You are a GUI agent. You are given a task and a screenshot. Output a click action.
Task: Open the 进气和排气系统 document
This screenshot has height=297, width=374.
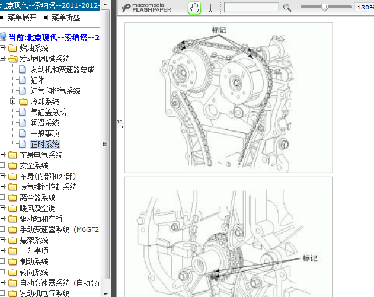[x=55, y=91]
